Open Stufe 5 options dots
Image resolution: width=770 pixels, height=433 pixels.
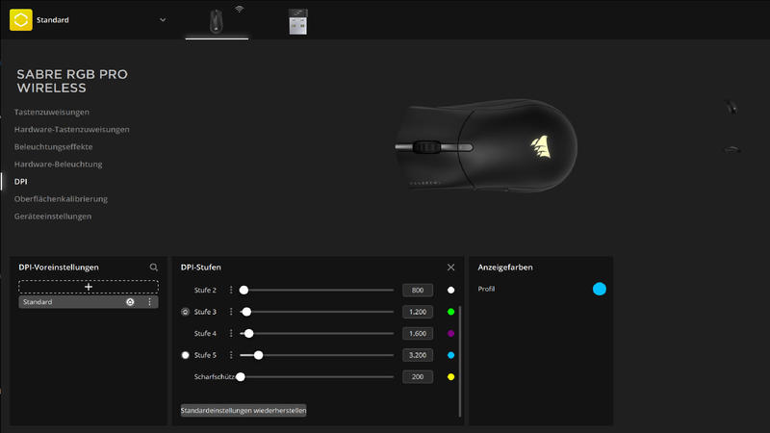tap(231, 355)
